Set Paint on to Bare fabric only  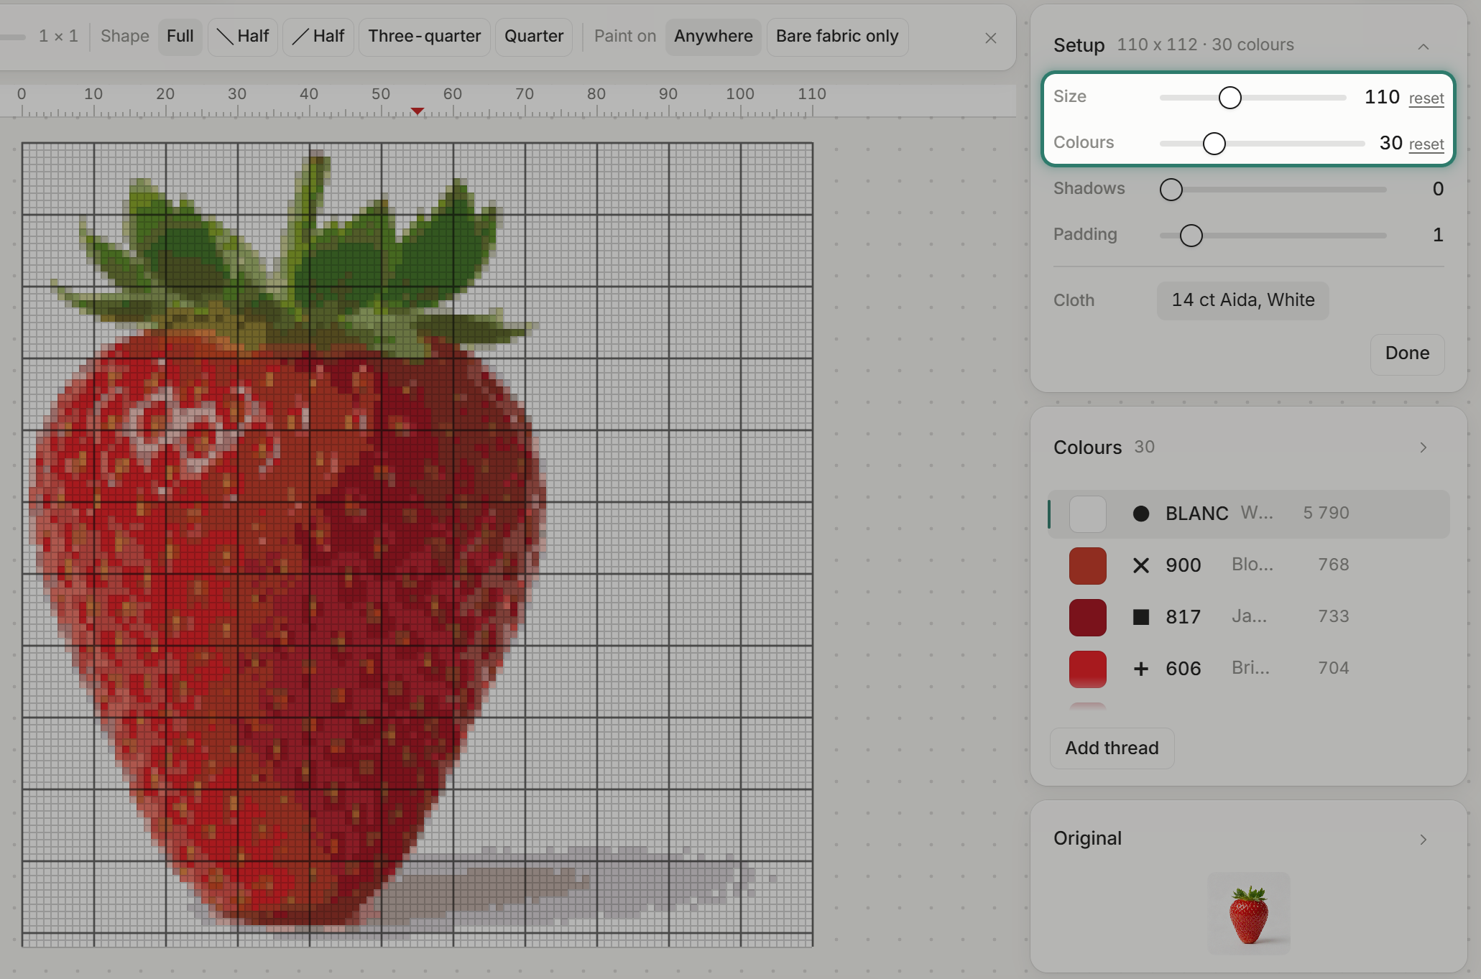[x=837, y=37]
